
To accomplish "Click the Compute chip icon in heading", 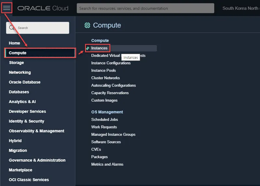I will [87, 25].
